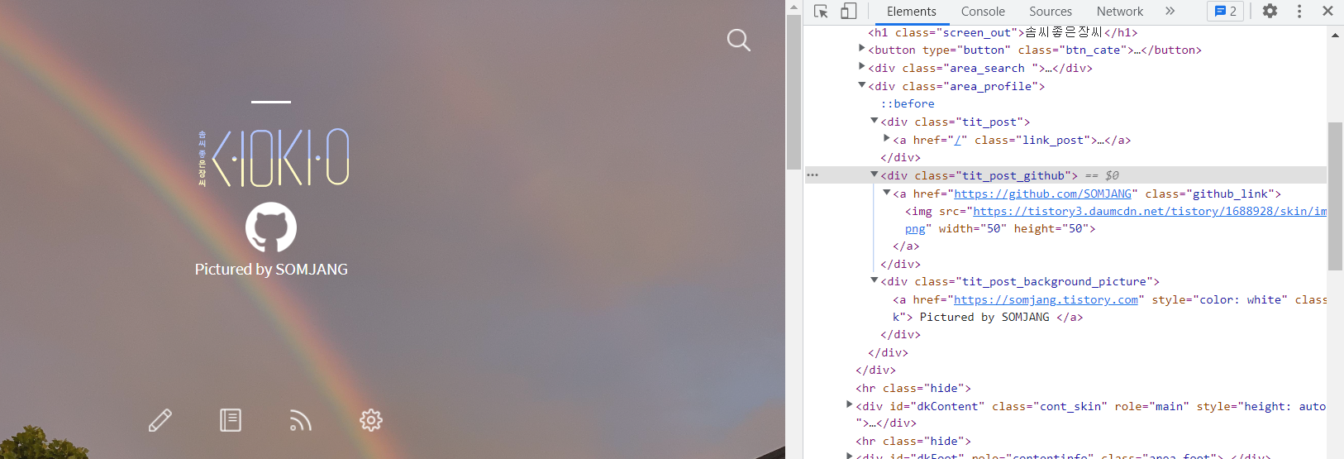The width and height of the screenshot is (1344, 459).
Task: Open the 2 messages issues badge
Action: pos(1225,11)
